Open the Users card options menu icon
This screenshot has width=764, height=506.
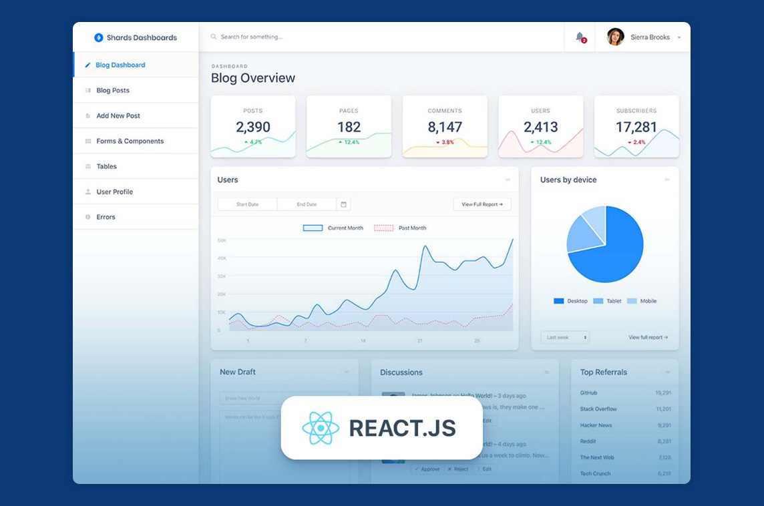508,180
